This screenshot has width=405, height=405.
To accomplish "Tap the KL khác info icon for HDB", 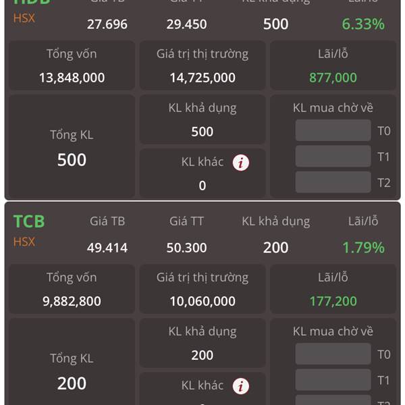I will [x=241, y=163].
